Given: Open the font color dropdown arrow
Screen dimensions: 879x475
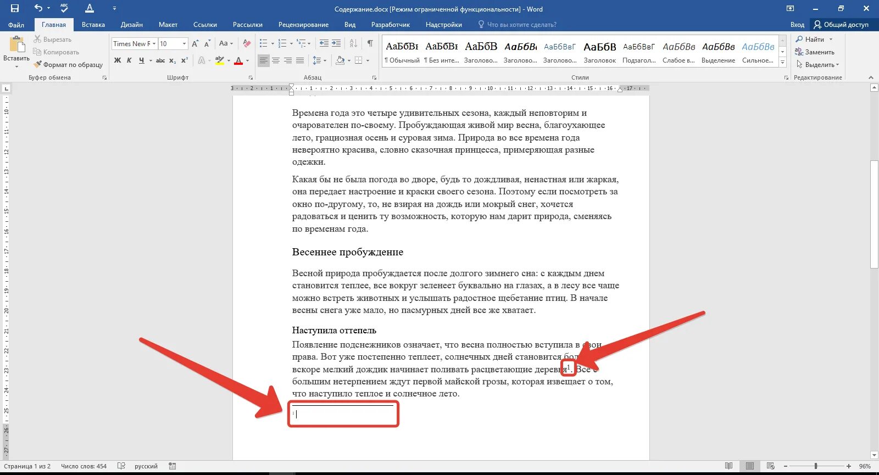Looking at the screenshot, I should coord(247,60).
